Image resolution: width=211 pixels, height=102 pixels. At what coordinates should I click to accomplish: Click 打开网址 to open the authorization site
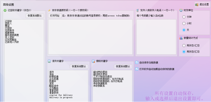coord(55,16)
